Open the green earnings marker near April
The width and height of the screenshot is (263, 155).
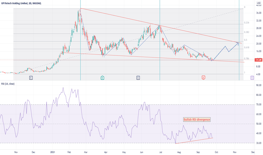coord(102,78)
